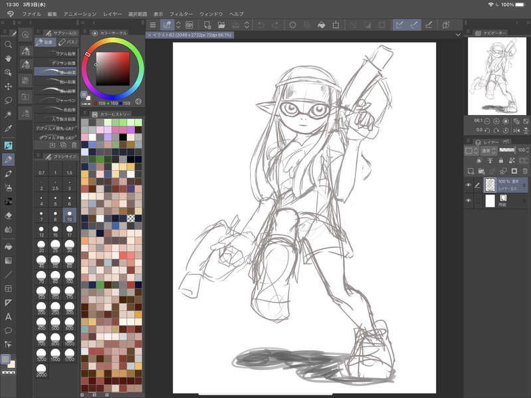Select the Zoom magnifier tool

coord(8,45)
